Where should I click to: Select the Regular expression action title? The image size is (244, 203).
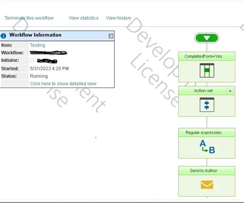click(x=203, y=133)
